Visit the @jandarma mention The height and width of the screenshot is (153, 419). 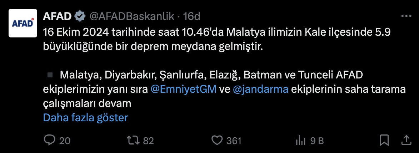260,89
